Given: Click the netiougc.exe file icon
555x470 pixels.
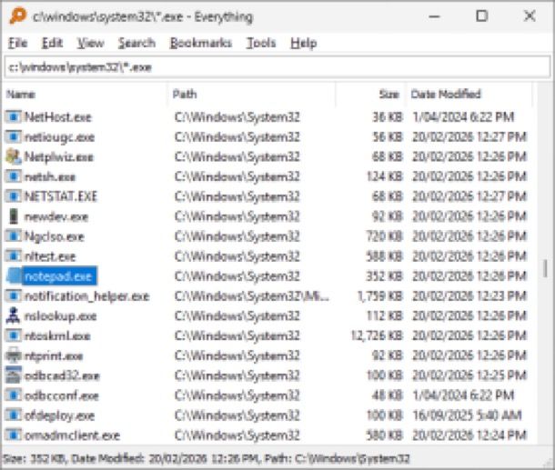Looking at the screenshot, I should click(x=14, y=137).
